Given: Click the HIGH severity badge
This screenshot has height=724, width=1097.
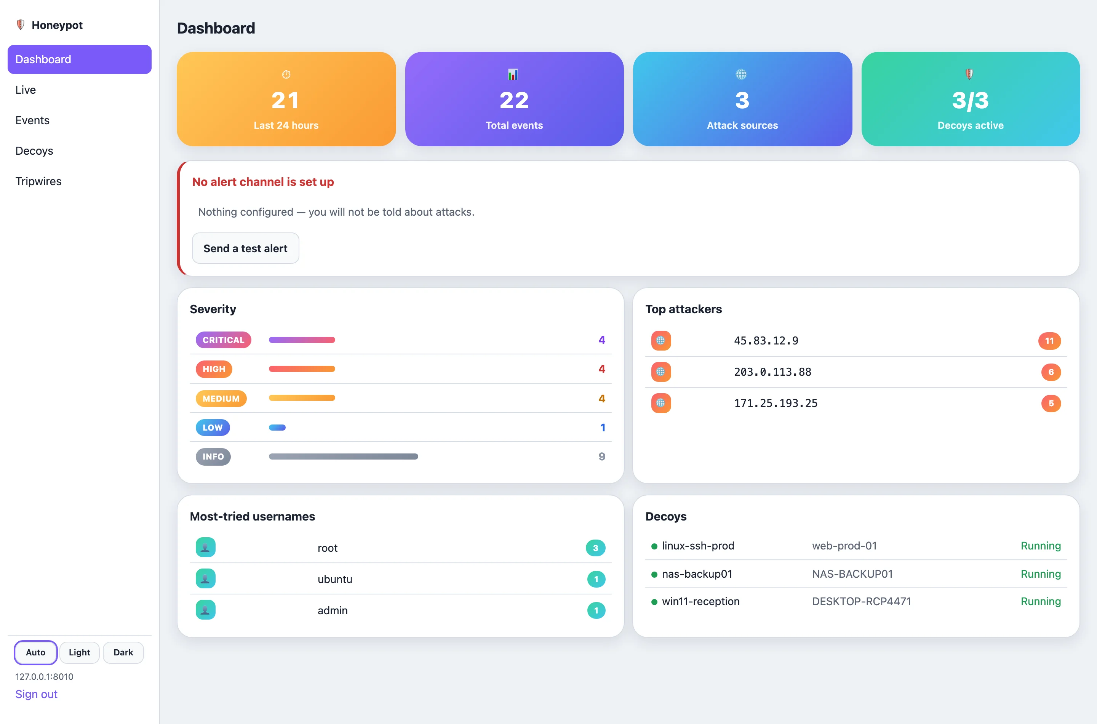Looking at the screenshot, I should 214,369.
